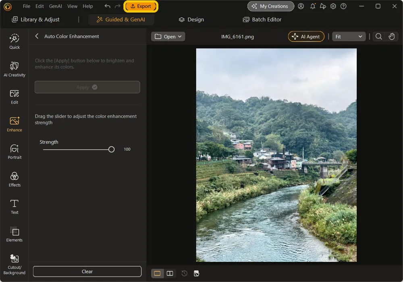Image resolution: width=403 pixels, height=282 pixels.
Task: Click the Strength value 100
Action: (x=127, y=149)
